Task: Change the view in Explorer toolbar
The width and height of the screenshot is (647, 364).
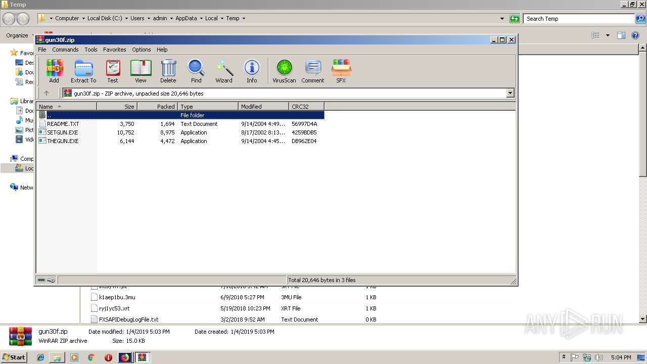Action: click(595, 35)
